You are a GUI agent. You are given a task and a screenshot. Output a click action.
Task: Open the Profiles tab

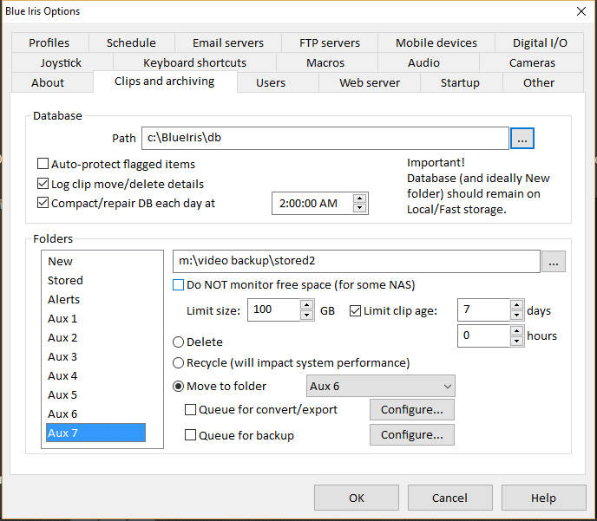click(49, 42)
